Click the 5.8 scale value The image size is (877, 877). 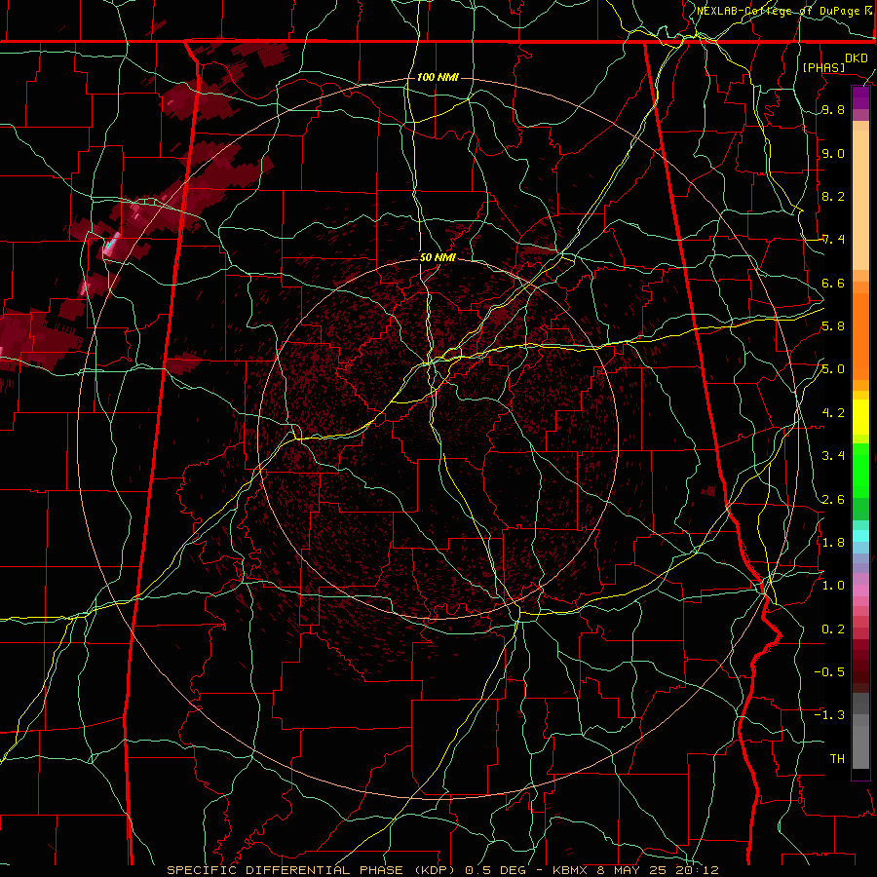click(833, 326)
